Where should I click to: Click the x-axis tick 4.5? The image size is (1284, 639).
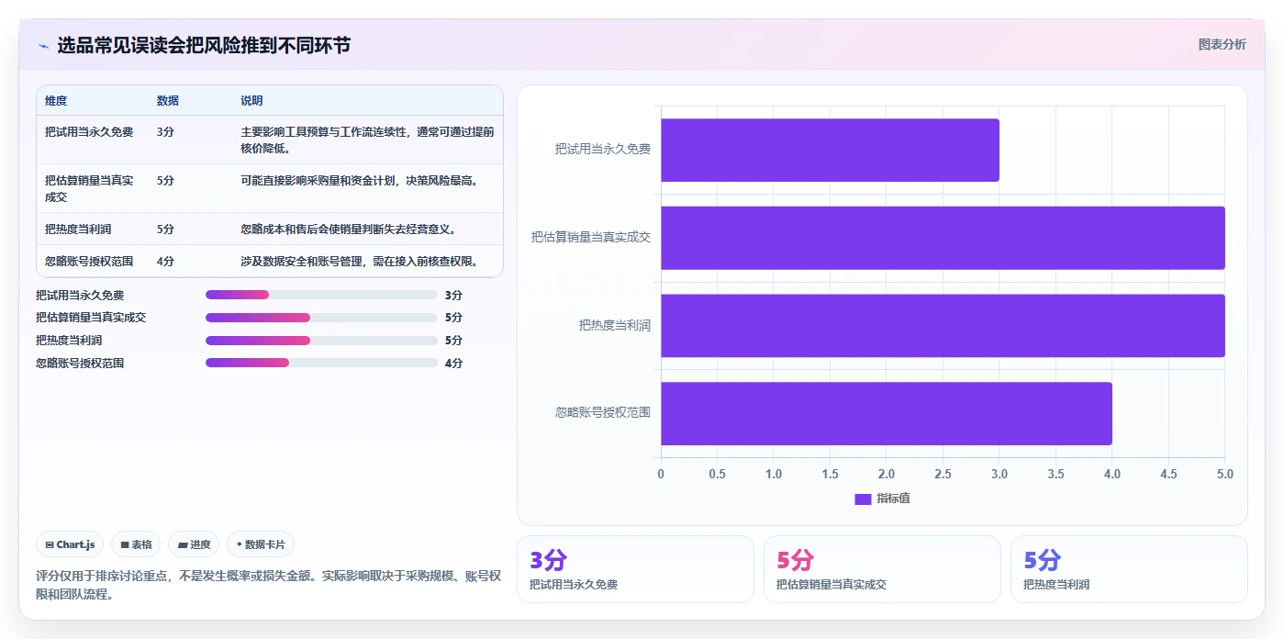(x=1168, y=474)
